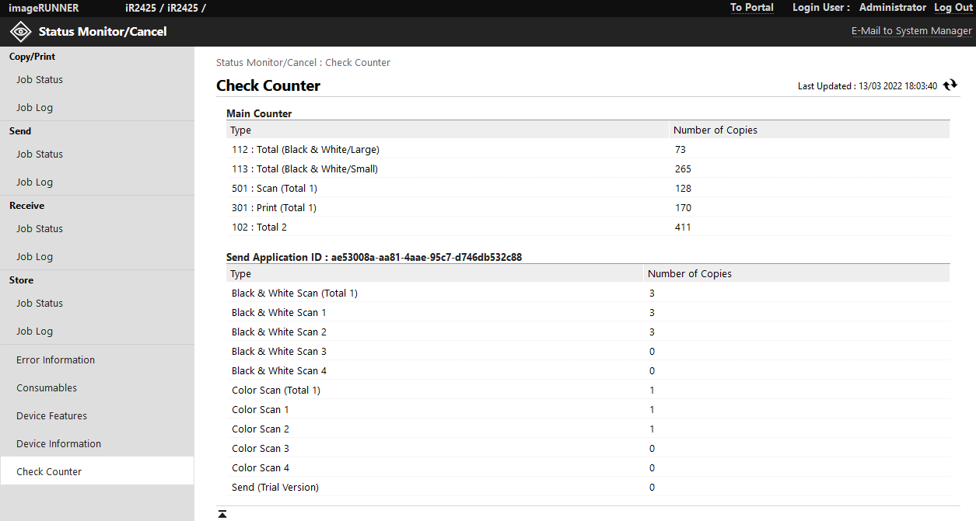Click the To Portal link
Viewport: 976px width, 521px height.
click(752, 8)
